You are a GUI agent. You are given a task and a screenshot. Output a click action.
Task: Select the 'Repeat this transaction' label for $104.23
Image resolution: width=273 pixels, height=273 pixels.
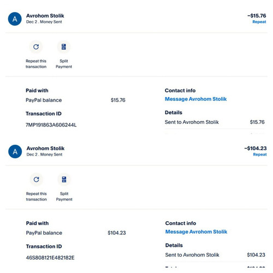(x=37, y=197)
